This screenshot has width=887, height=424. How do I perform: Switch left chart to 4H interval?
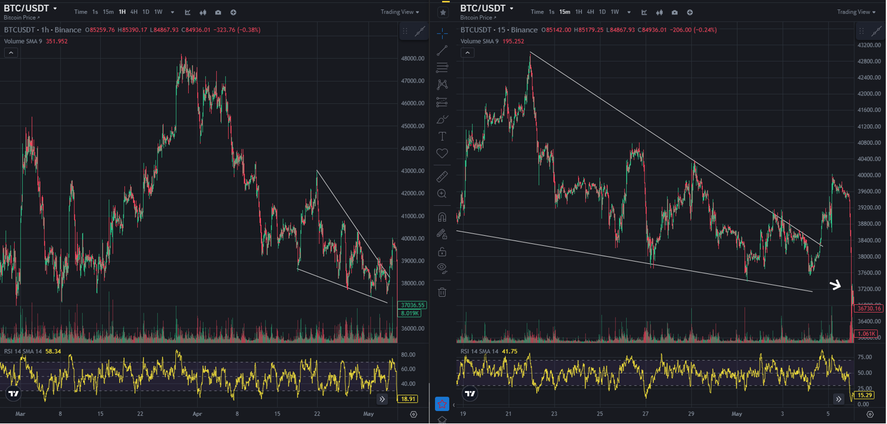point(134,12)
